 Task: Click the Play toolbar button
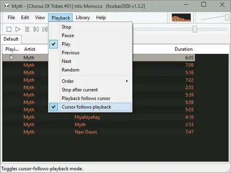[18, 29]
